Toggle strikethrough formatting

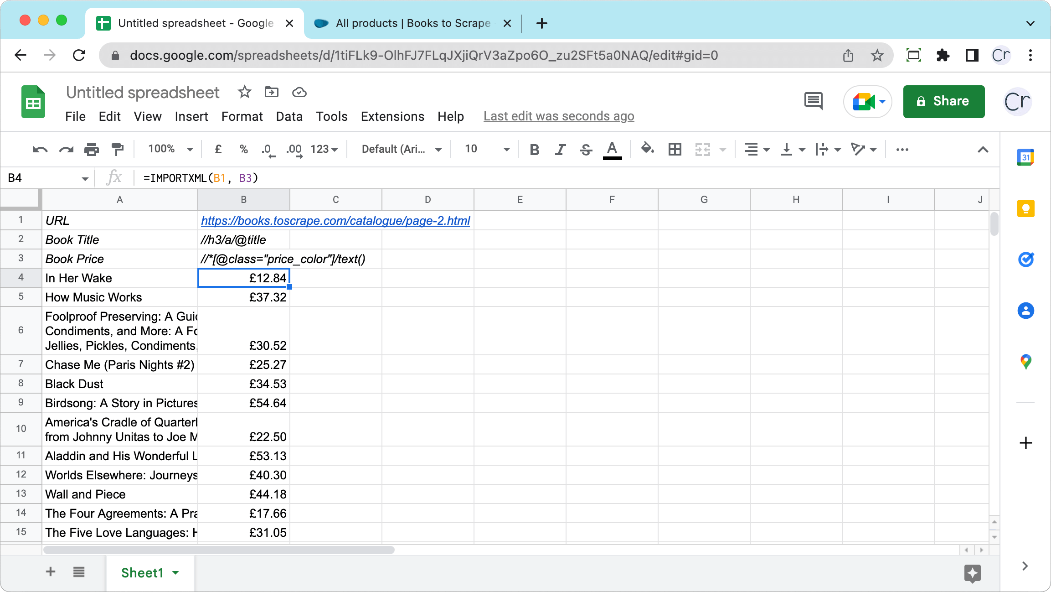tap(586, 149)
